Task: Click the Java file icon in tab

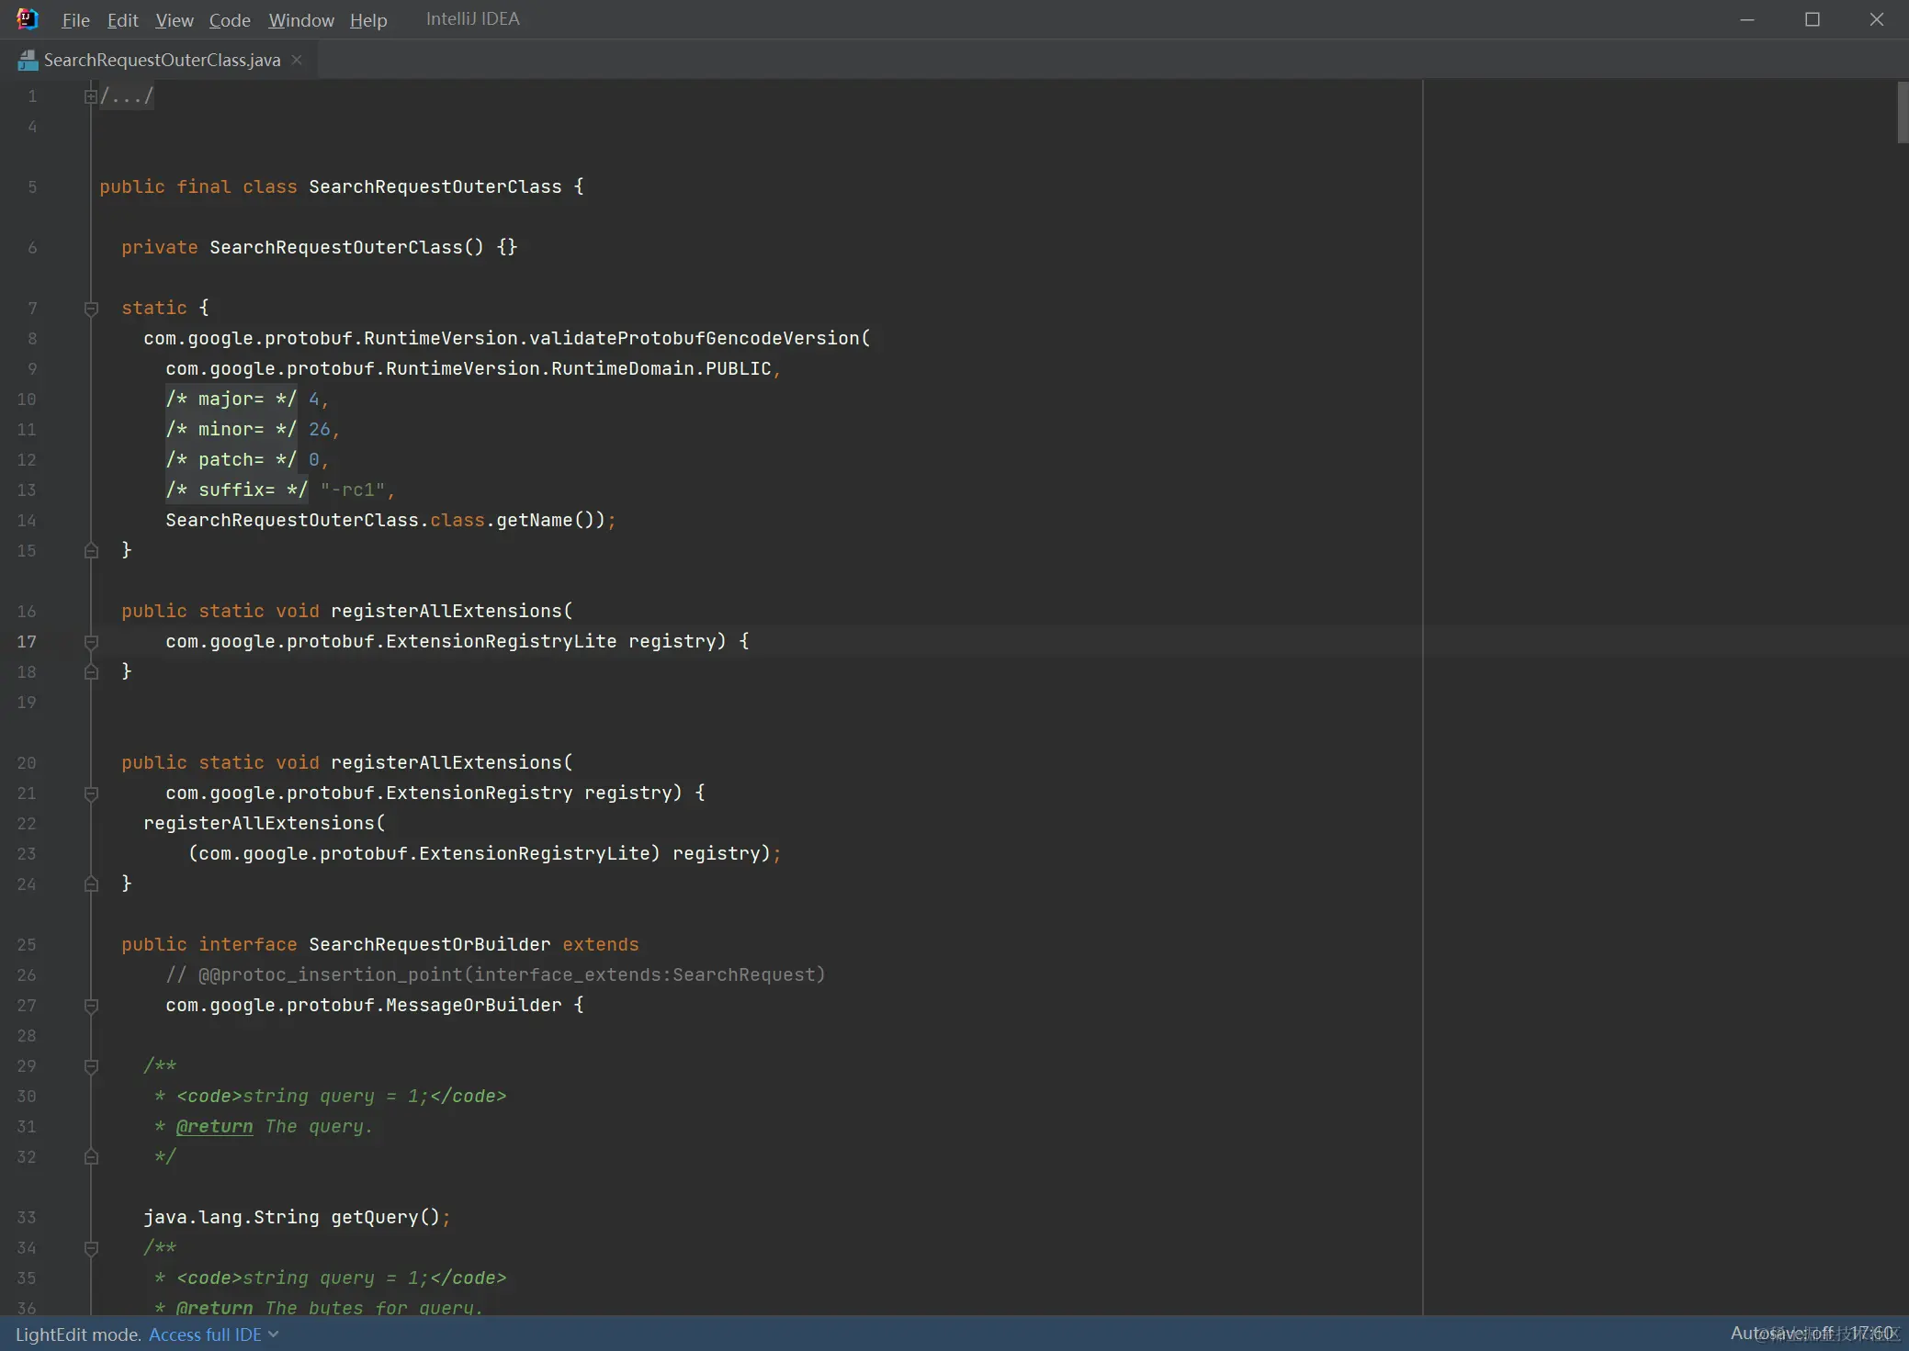Action: coord(28,61)
